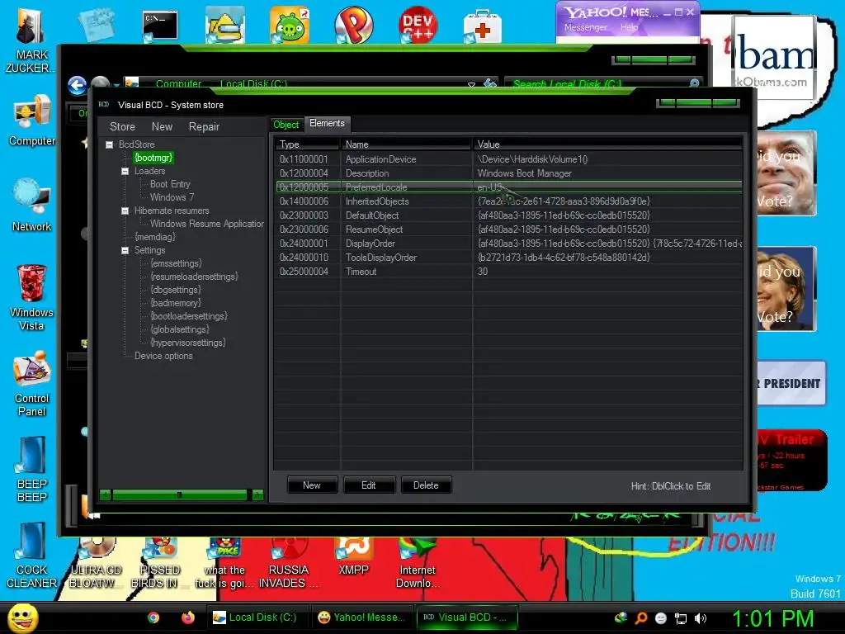Open the Explorer address bar dropdown arrow
The image size is (845, 634).
coord(471,85)
